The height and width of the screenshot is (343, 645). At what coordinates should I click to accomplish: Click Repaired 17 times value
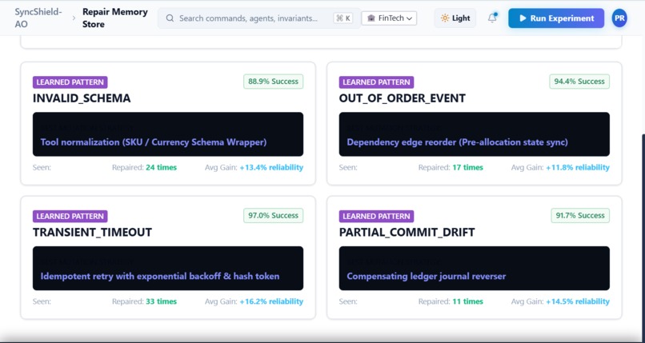[467, 168]
